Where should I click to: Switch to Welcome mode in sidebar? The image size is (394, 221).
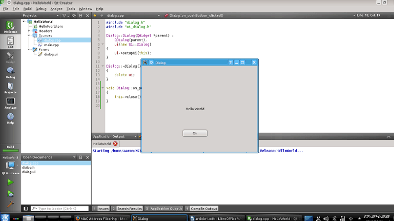[x=10, y=27]
